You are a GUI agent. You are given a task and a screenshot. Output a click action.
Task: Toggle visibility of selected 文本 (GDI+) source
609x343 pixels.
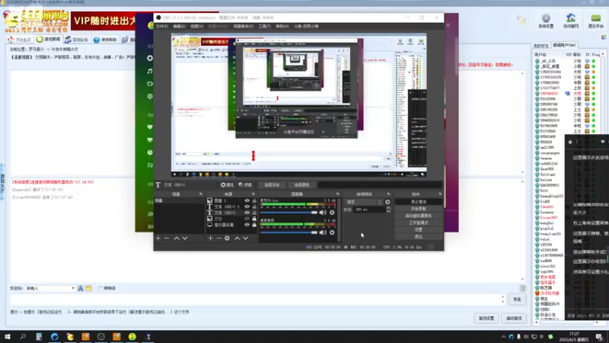pyautogui.click(x=247, y=213)
